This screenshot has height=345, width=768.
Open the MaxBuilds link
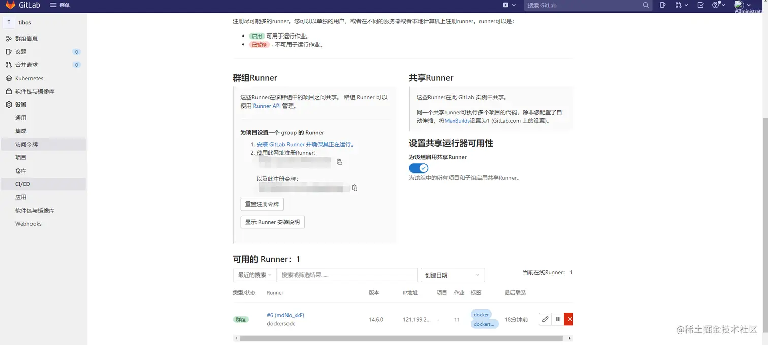[458, 121]
